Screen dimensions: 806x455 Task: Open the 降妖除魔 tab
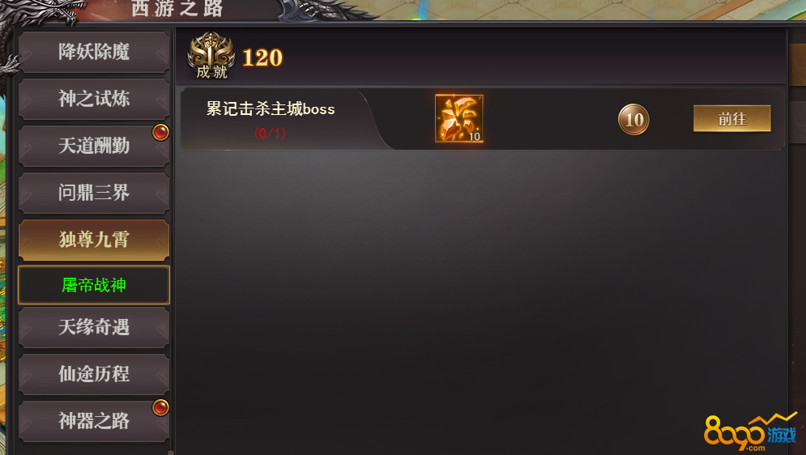(x=94, y=52)
